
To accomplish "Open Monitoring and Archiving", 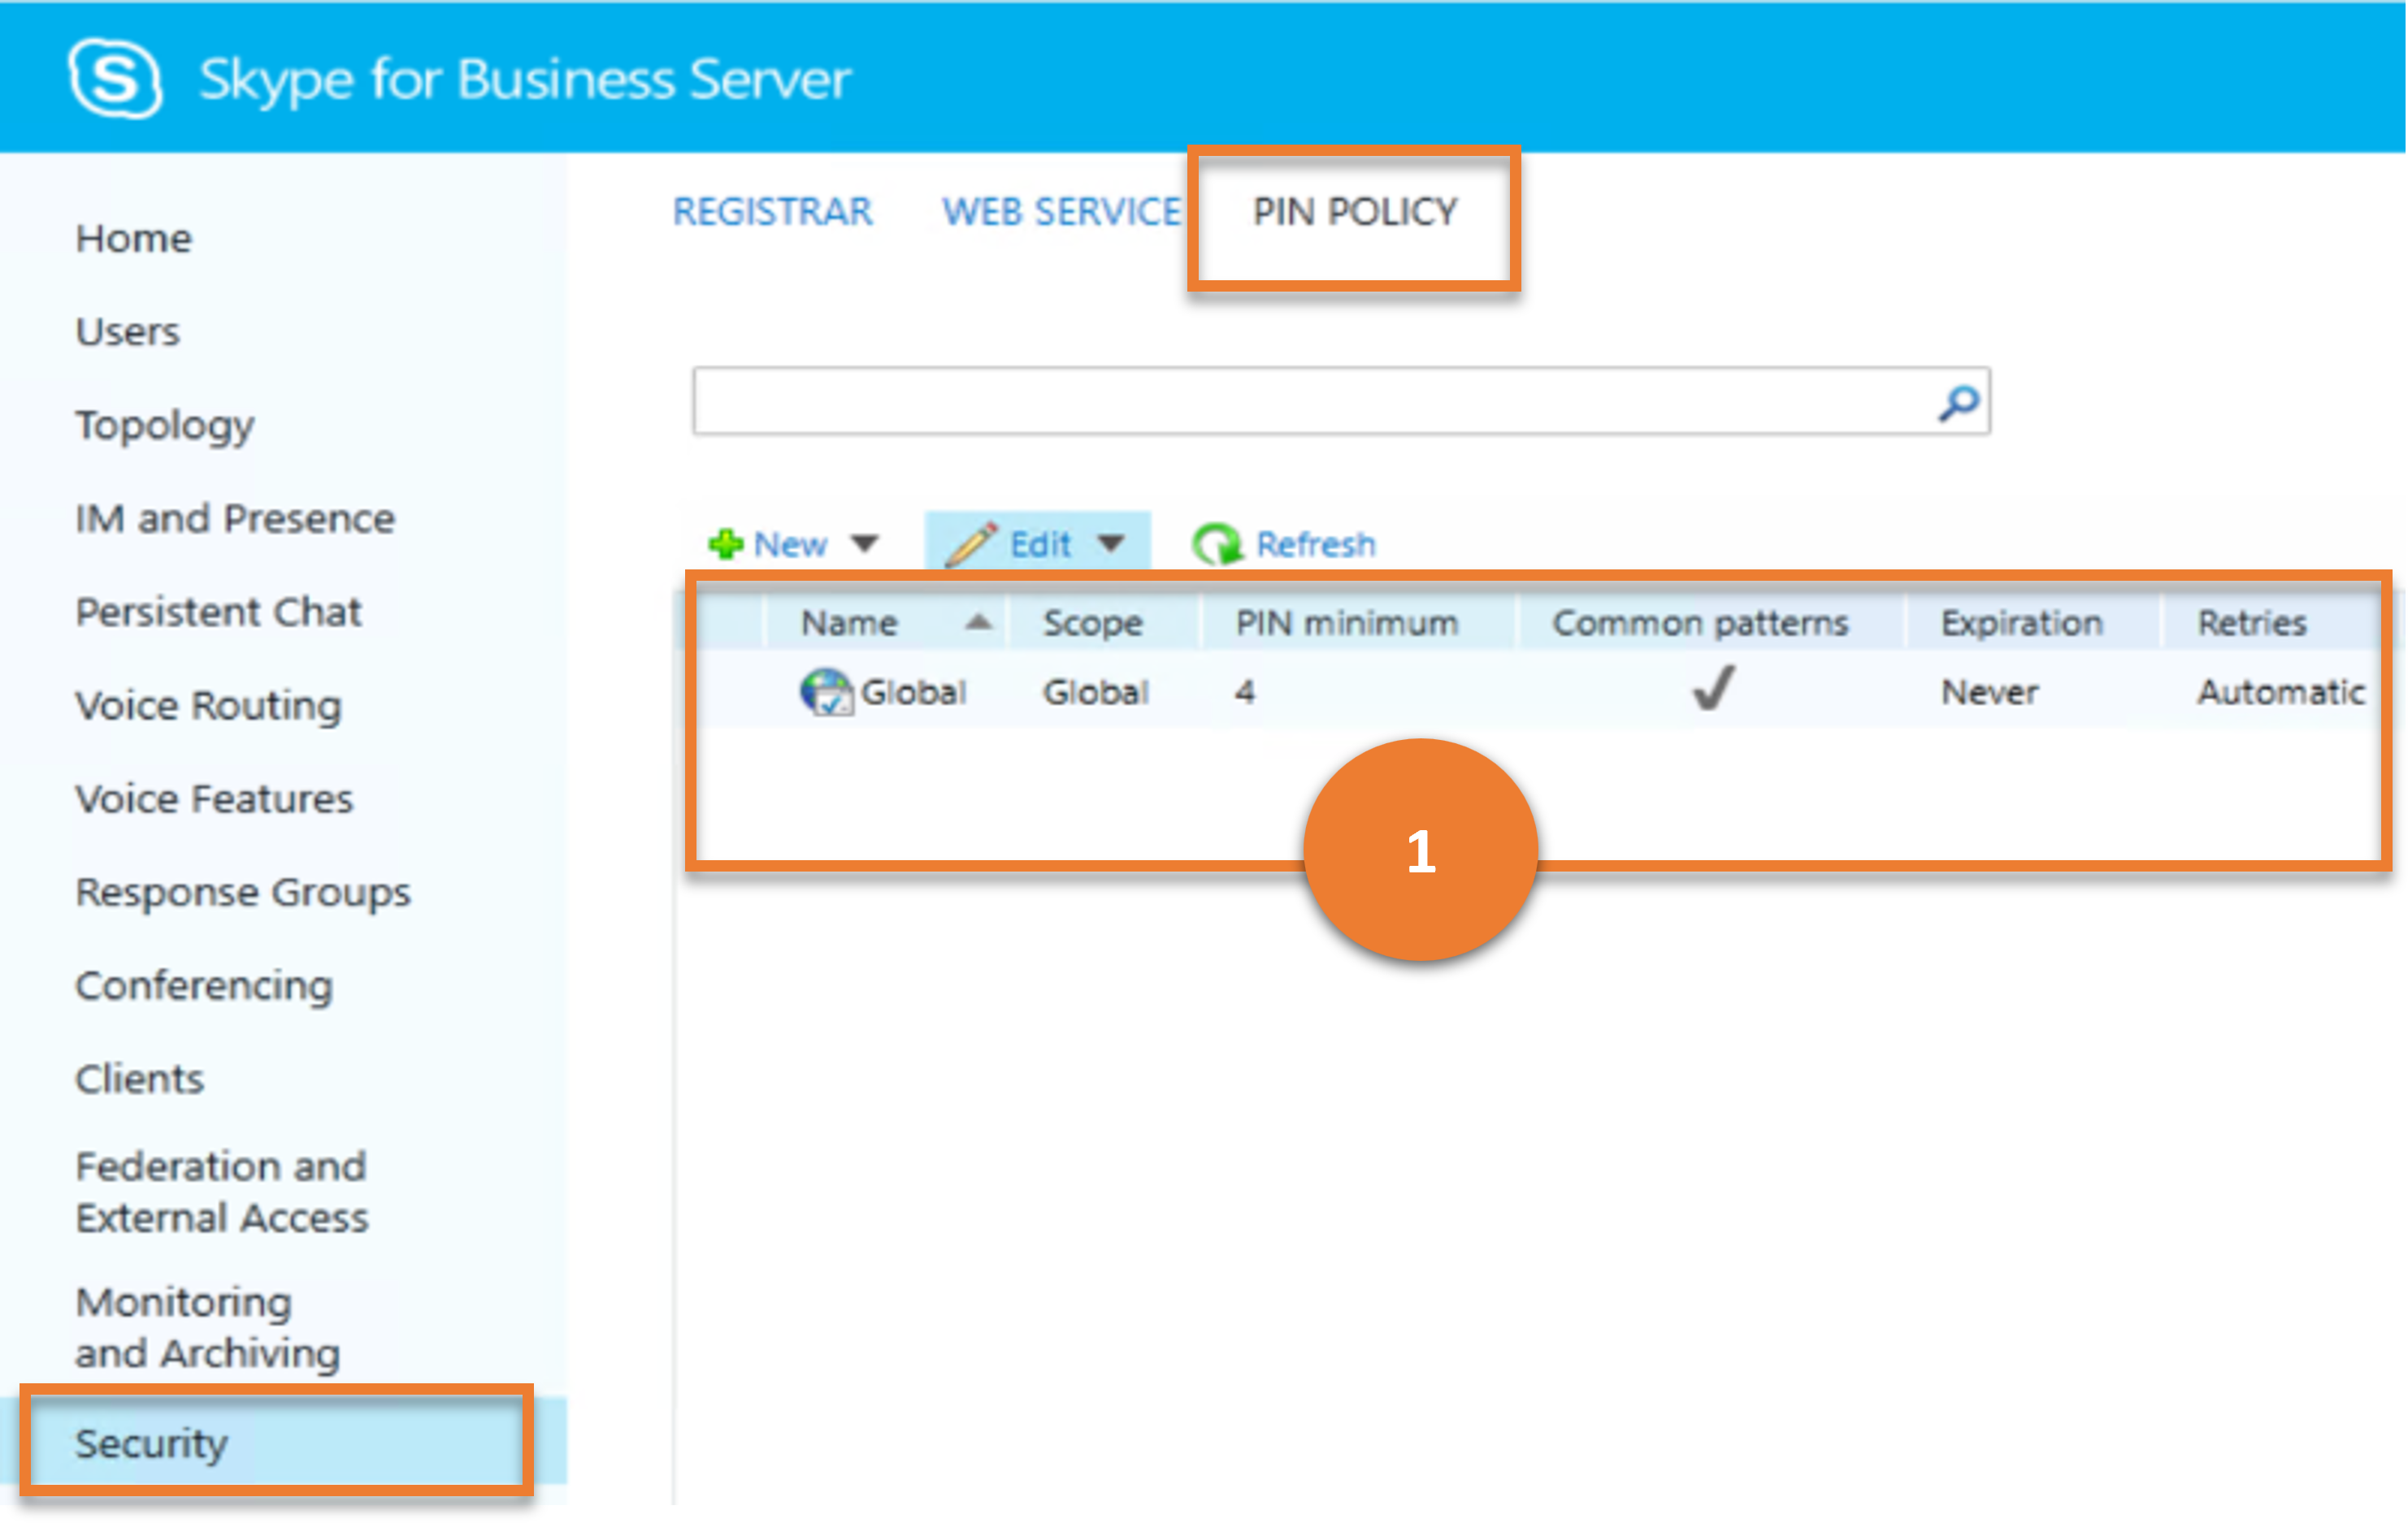I will coord(208,1328).
